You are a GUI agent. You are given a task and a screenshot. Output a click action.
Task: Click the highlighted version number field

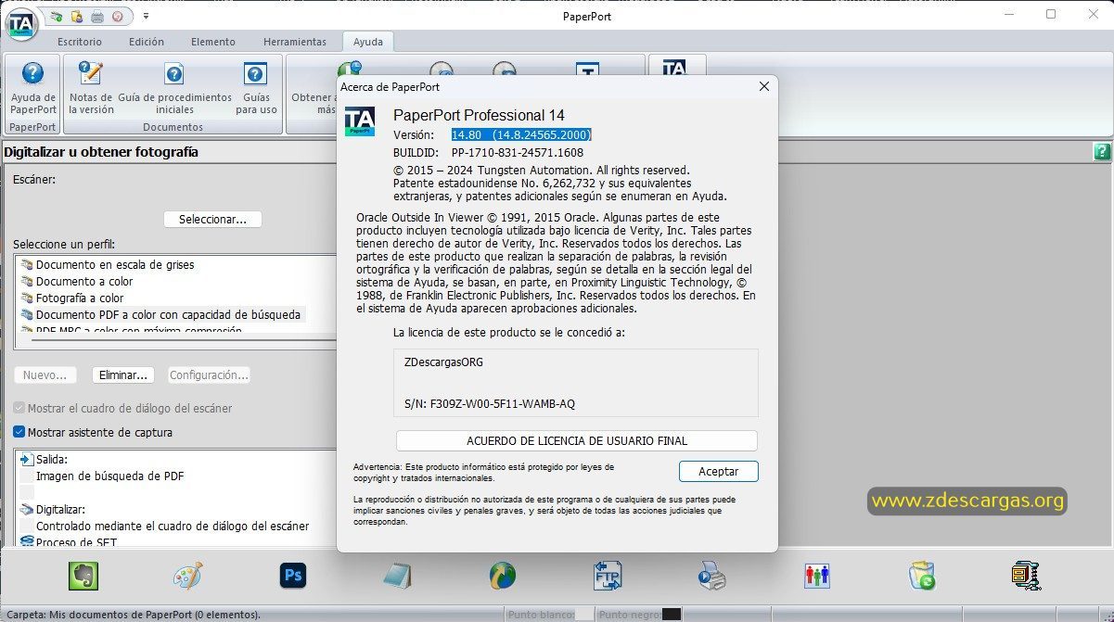(x=521, y=134)
